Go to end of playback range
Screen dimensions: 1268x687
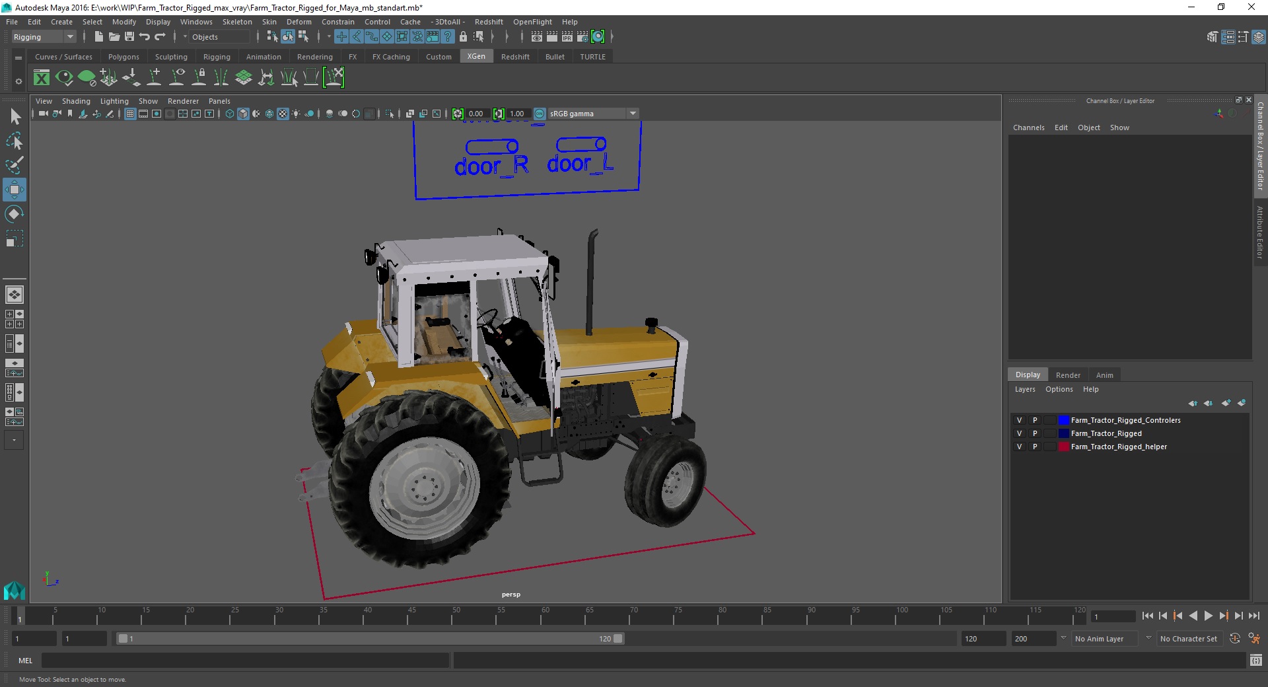click(1253, 616)
